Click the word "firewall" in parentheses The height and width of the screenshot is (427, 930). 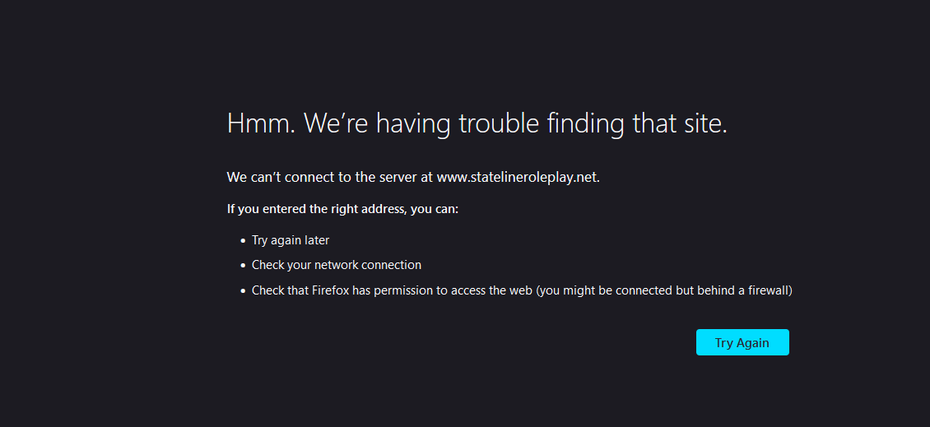click(x=765, y=290)
